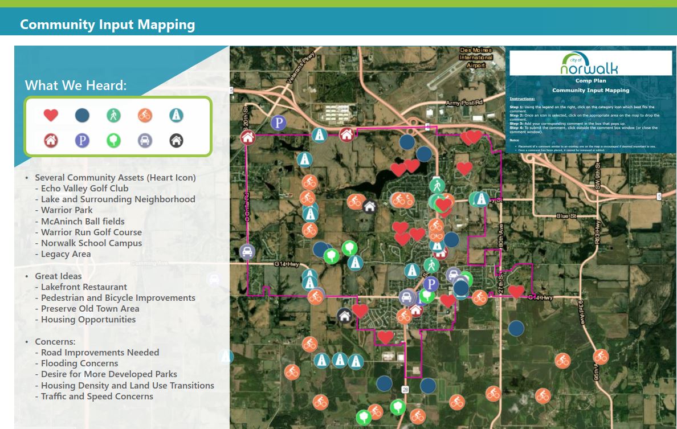This screenshot has width=677, height=429.
Task: Click the Army Post Rd label on the map
Action: [464, 103]
